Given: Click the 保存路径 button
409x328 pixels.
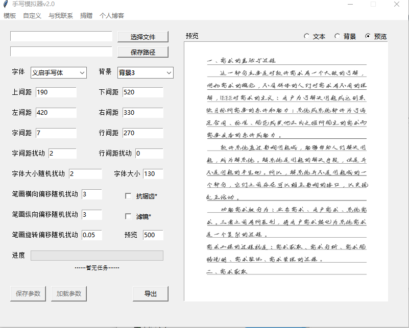Looking at the screenshot, I should [143, 52].
